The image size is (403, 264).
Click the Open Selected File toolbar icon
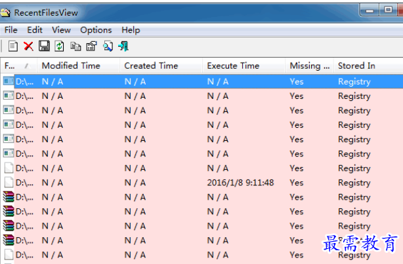coord(13,47)
